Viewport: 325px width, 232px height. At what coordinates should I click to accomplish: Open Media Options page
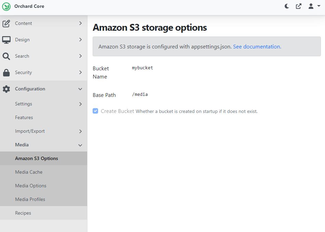[x=43, y=186]
